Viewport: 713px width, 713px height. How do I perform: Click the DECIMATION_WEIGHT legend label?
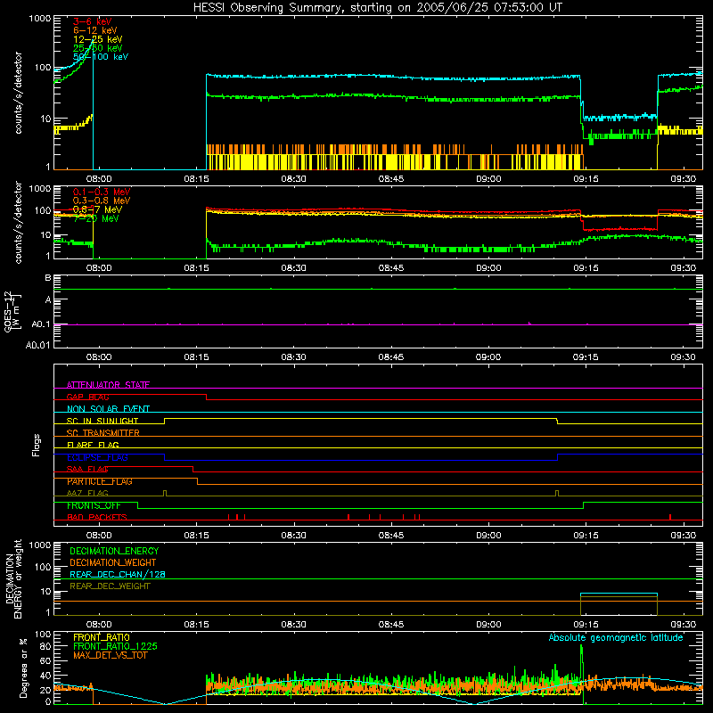pyautogui.click(x=113, y=562)
